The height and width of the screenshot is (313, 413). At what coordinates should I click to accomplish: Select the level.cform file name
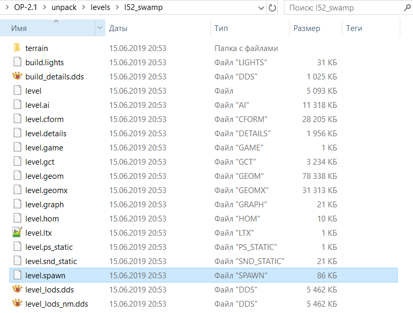pos(44,119)
